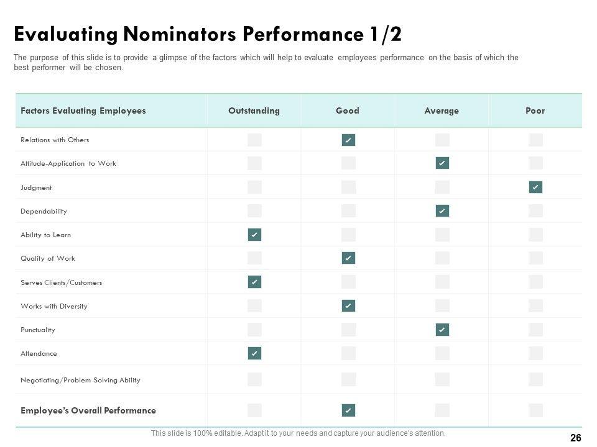
Task: Uncheck Average checkbox for Punctuality
Action: point(442,330)
